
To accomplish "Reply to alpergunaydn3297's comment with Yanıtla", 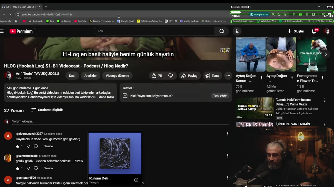I will (49, 146).
